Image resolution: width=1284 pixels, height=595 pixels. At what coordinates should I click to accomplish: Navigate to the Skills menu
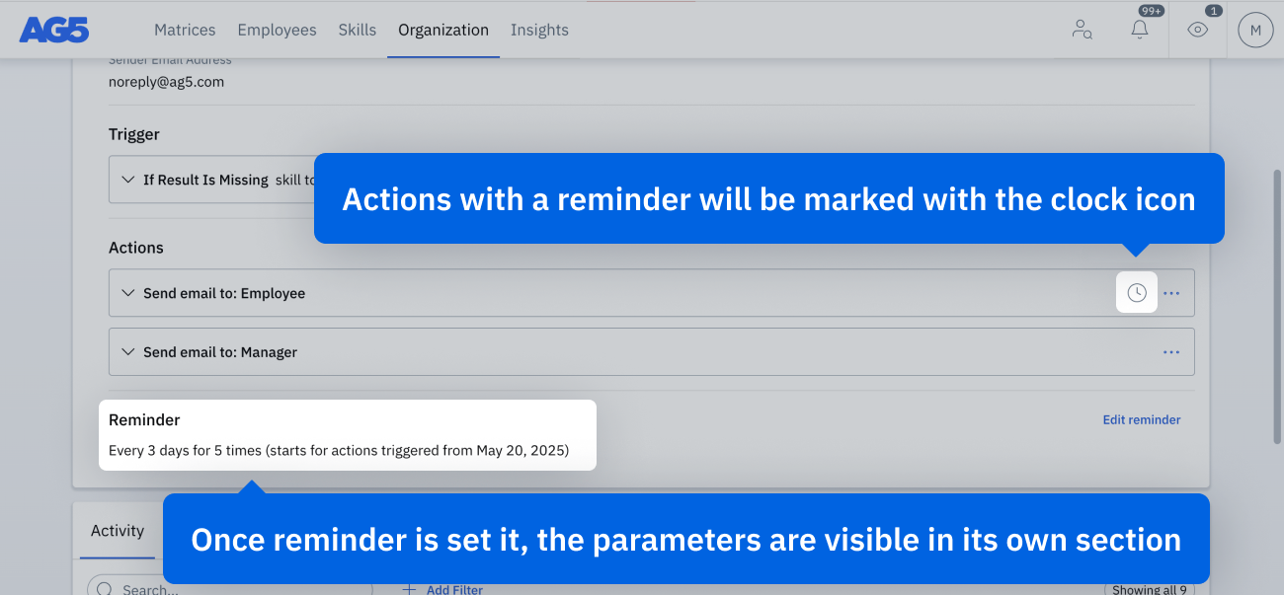[x=357, y=30]
